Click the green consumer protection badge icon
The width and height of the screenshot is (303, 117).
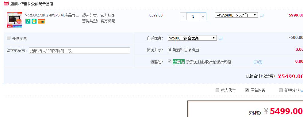(x=34, y=21)
